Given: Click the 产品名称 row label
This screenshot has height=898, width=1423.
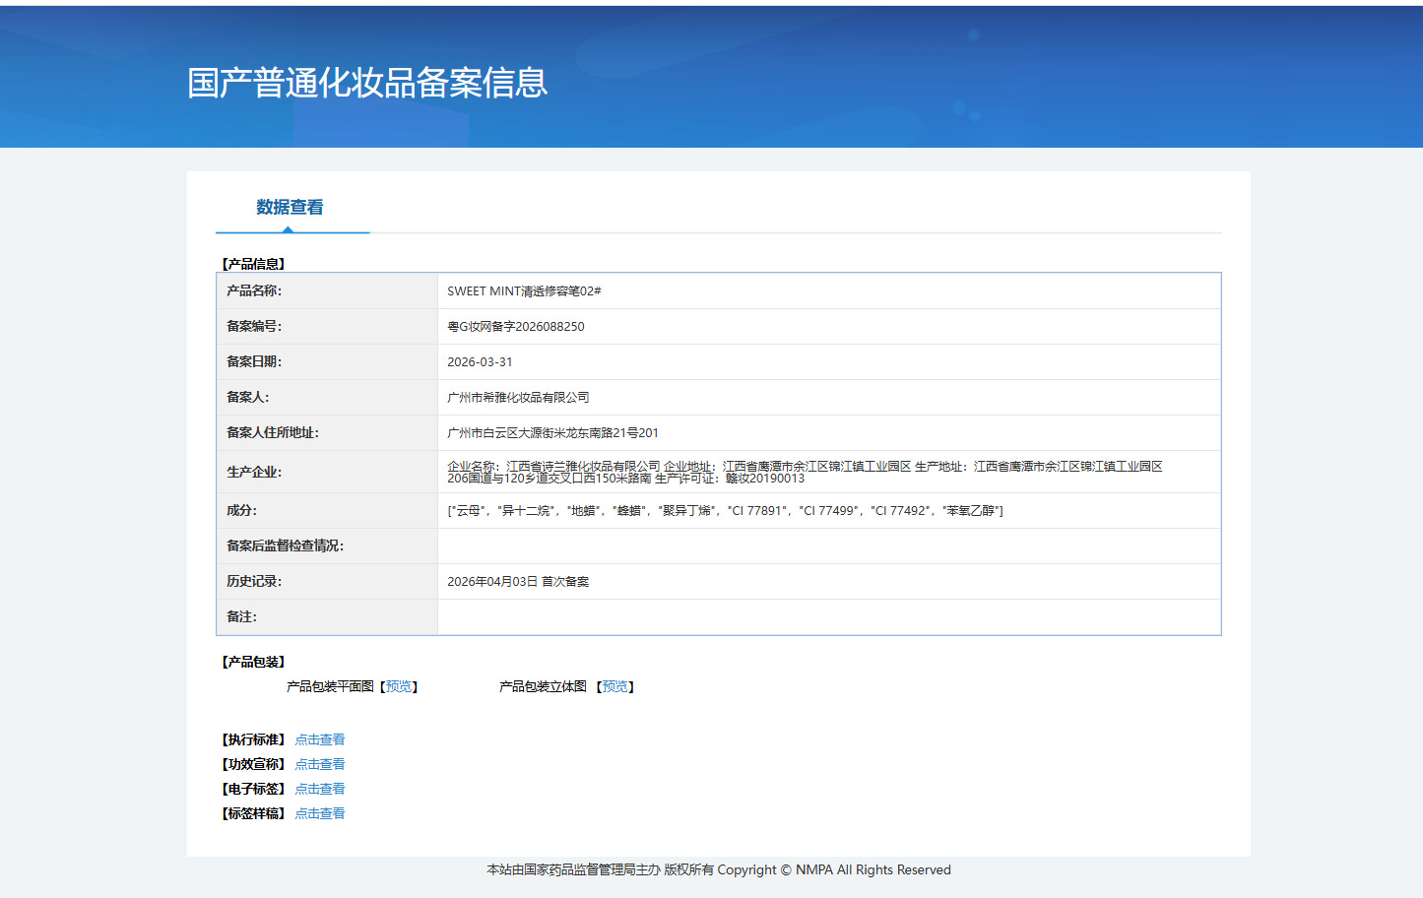Looking at the screenshot, I should [x=254, y=291].
